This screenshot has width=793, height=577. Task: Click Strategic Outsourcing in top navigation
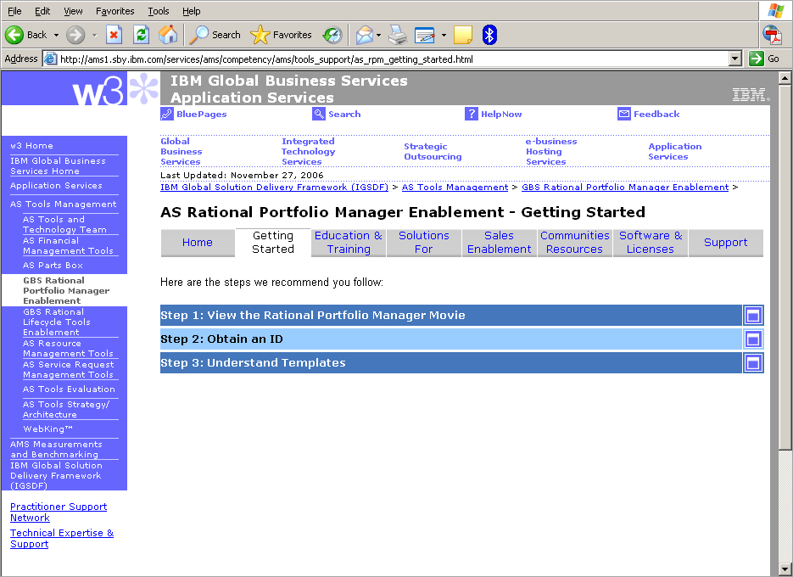coord(433,151)
